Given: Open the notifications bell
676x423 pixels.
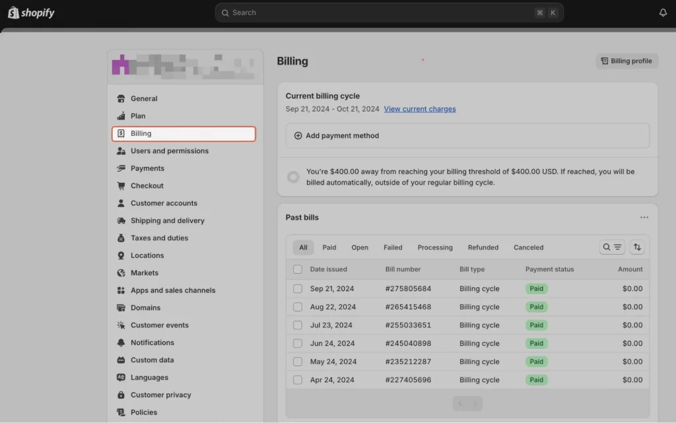Looking at the screenshot, I should tap(663, 12).
